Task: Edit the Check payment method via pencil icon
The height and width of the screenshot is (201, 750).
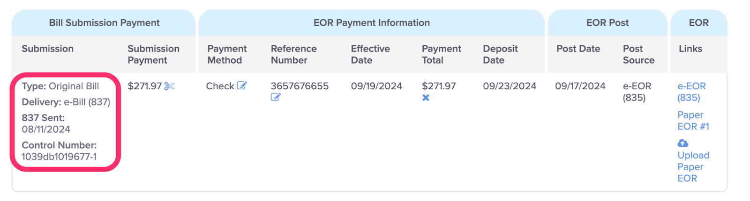Action: 241,86
